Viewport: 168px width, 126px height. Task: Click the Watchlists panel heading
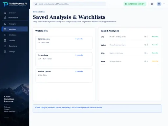pyautogui.click(x=41, y=31)
